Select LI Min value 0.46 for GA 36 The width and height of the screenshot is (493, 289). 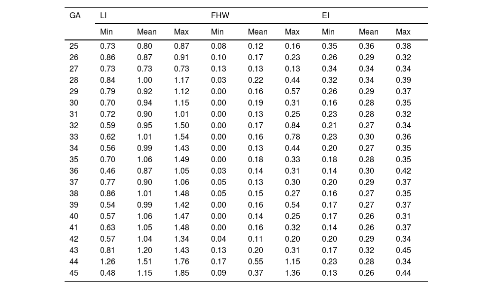pyautogui.click(x=107, y=171)
